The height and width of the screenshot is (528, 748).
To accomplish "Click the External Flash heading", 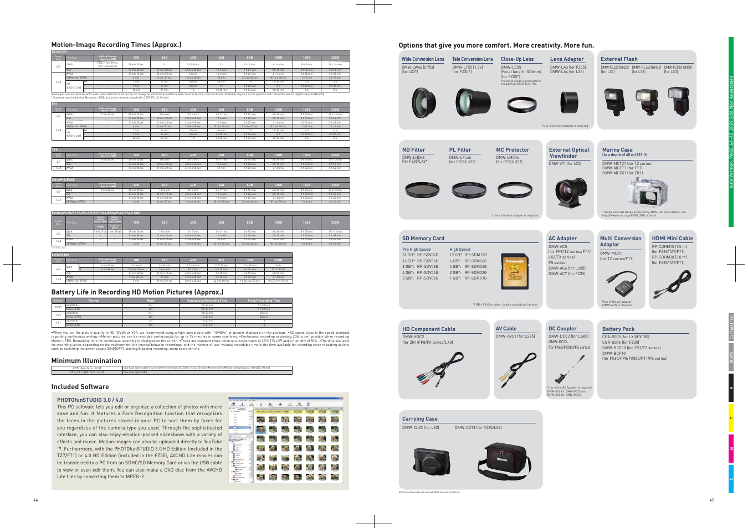I will click(x=619, y=59).
